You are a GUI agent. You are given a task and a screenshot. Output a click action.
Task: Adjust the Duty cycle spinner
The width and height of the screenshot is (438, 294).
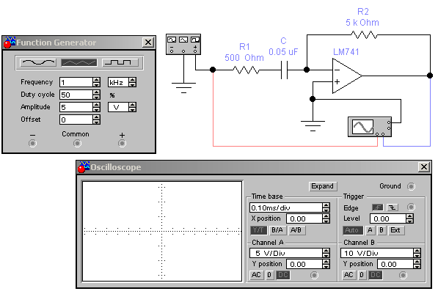point(96,95)
